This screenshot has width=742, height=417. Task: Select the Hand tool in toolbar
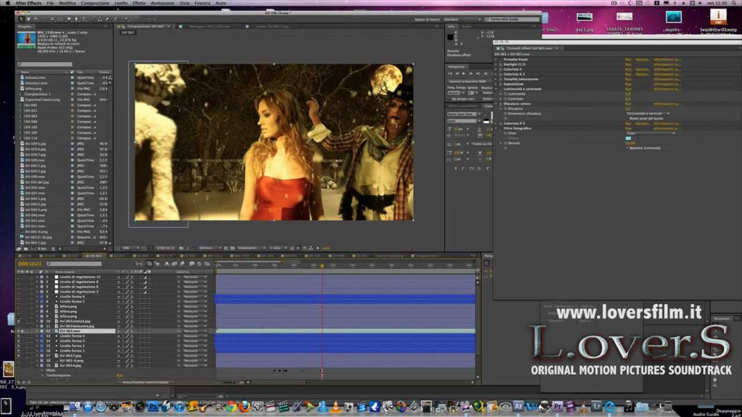(x=28, y=19)
